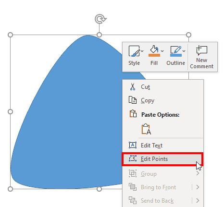Open the Fill color dropdown arrow
Image resolution: width=224 pixels, height=207 pixels.
[x=162, y=51]
